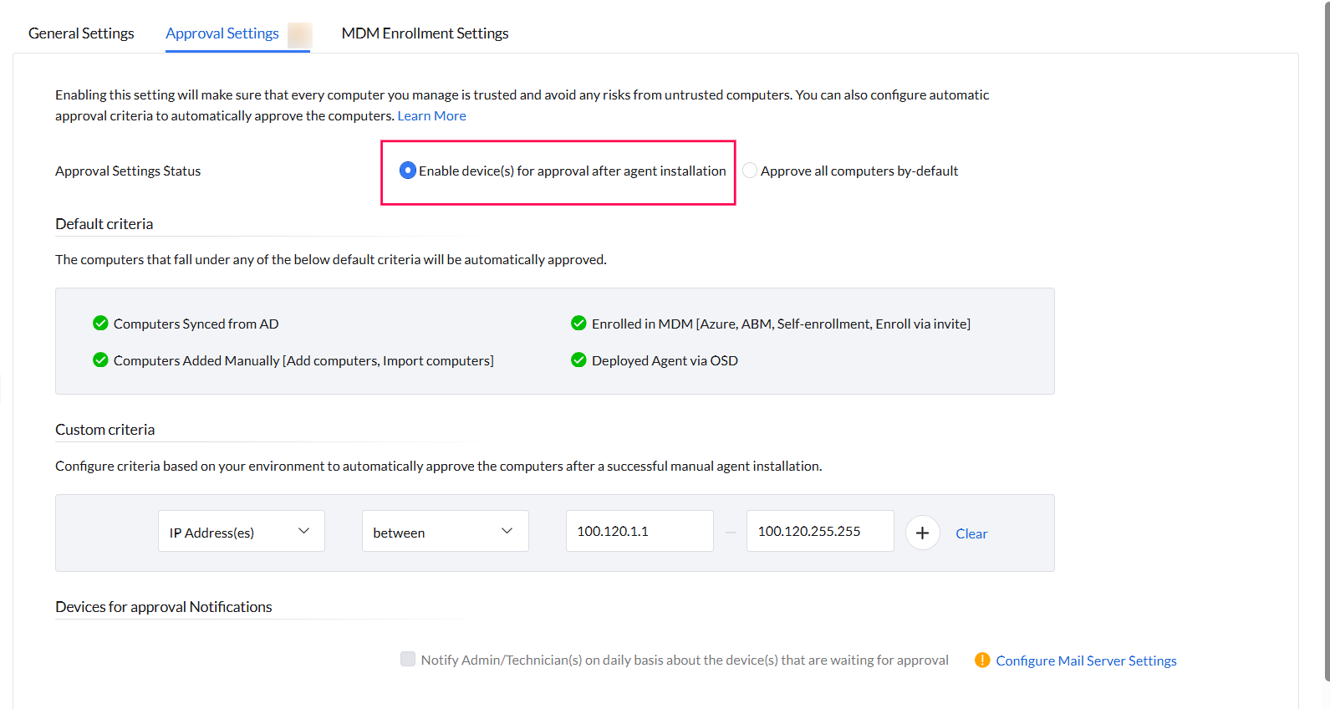The image size is (1330, 709).
Task: Follow the Learn More link
Action: (x=431, y=116)
